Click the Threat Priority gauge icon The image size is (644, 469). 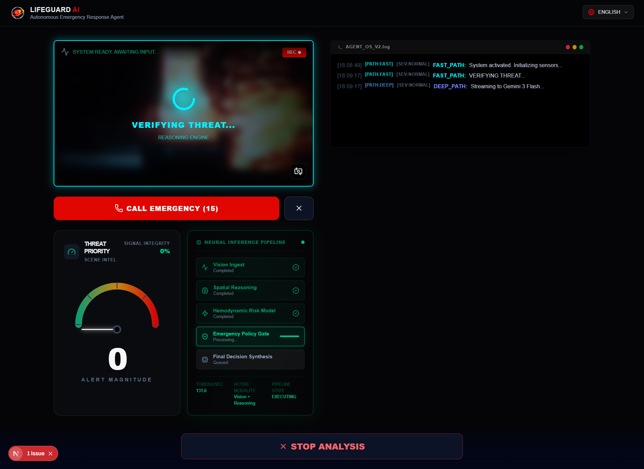click(x=71, y=252)
